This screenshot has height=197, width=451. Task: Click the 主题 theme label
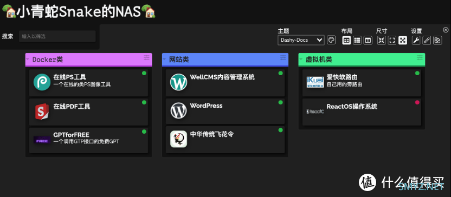click(x=284, y=31)
